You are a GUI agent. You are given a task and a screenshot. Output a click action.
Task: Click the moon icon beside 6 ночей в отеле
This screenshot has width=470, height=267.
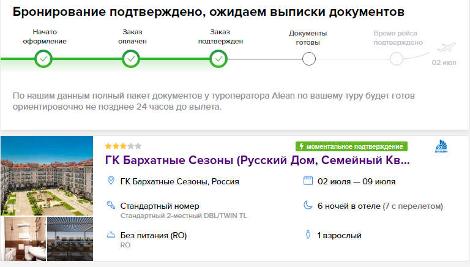point(308,205)
